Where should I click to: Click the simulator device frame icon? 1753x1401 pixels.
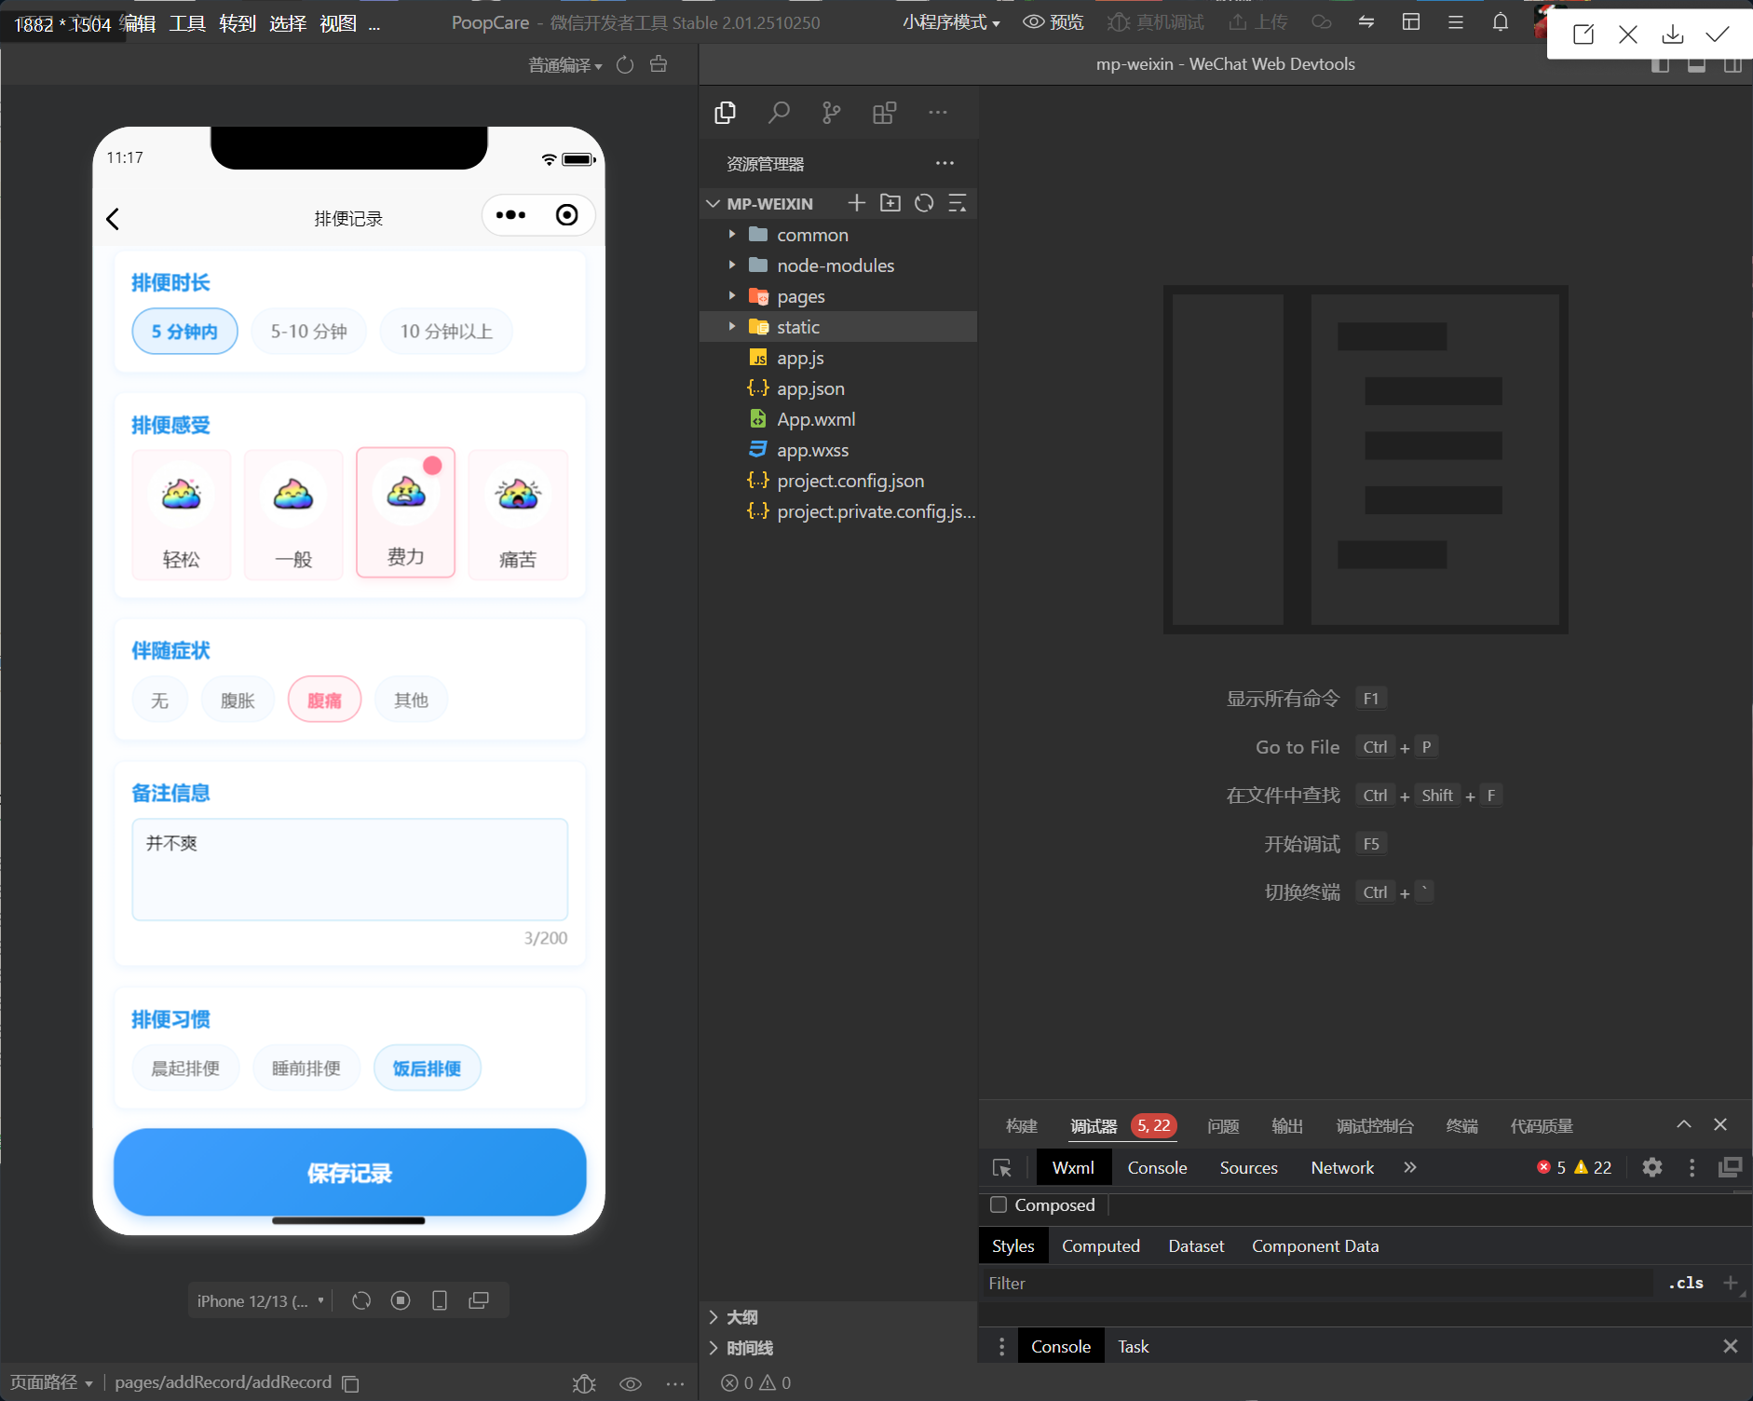[x=440, y=1300]
